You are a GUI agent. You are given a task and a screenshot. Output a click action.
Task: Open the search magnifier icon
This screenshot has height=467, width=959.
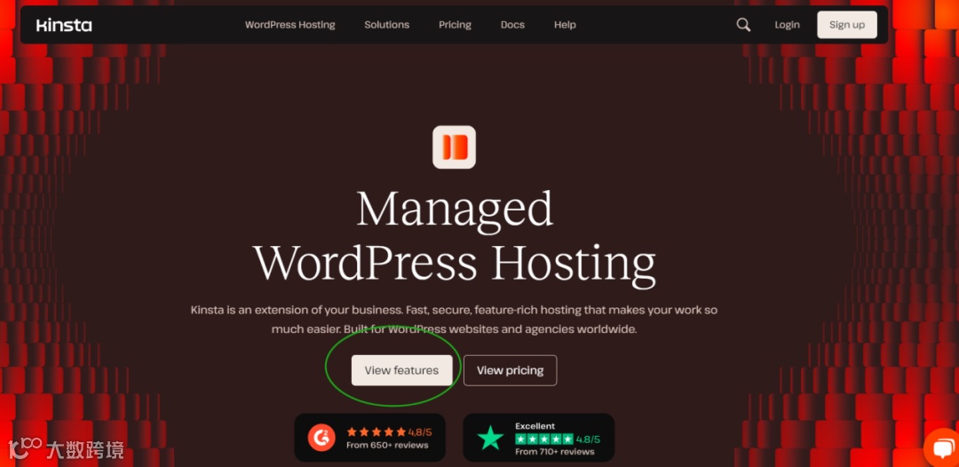(x=743, y=25)
